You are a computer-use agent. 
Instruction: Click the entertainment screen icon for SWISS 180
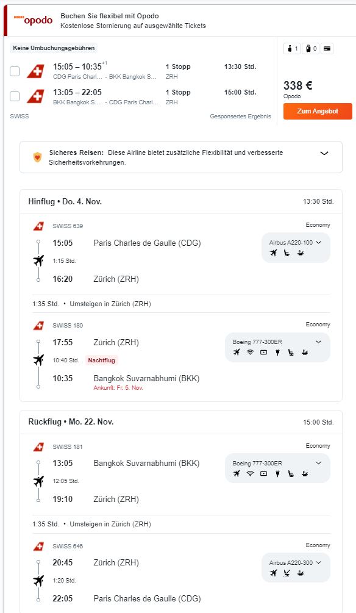click(264, 352)
